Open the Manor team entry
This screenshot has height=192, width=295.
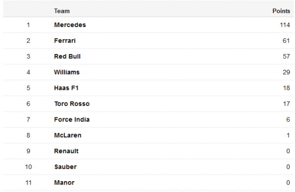(64, 183)
